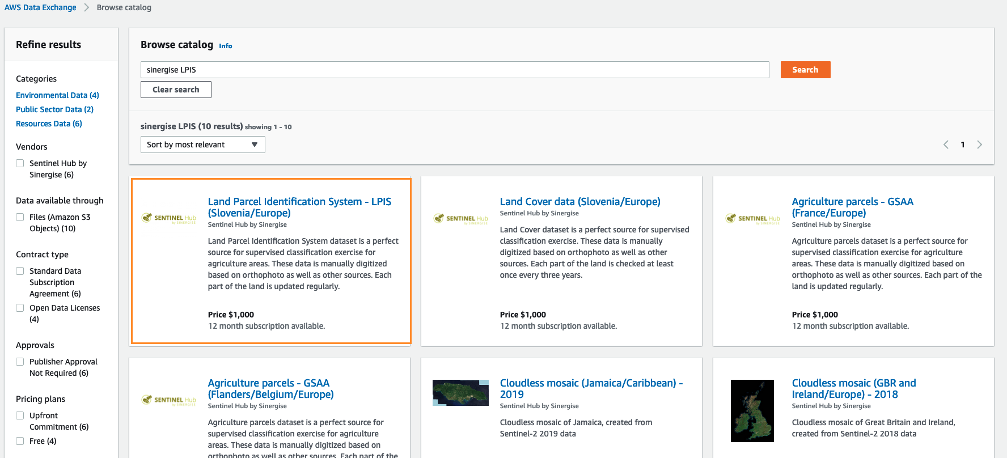Click the Jamaica mosaic thumbnail image
The width and height of the screenshot is (1007, 458).
[x=460, y=393]
